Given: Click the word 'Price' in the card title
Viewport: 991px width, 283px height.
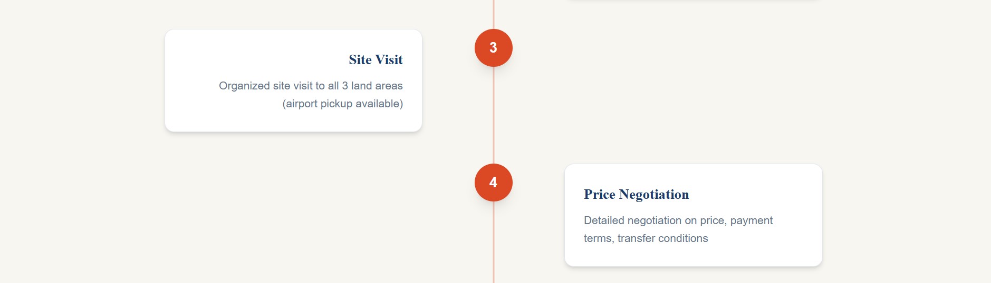Looking at the screenshot, I should coord(600,195).
